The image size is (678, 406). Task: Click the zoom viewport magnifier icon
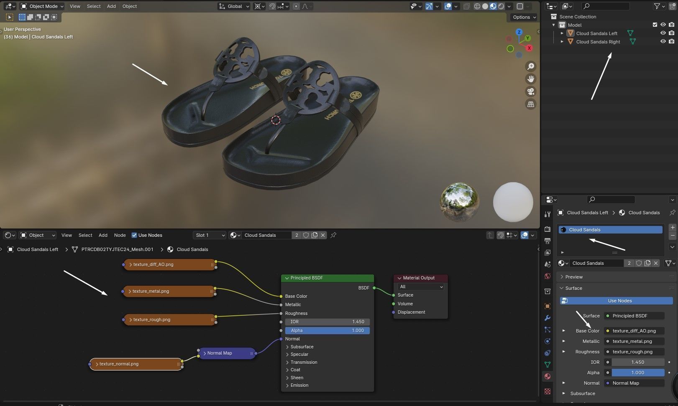click(531, 66)
